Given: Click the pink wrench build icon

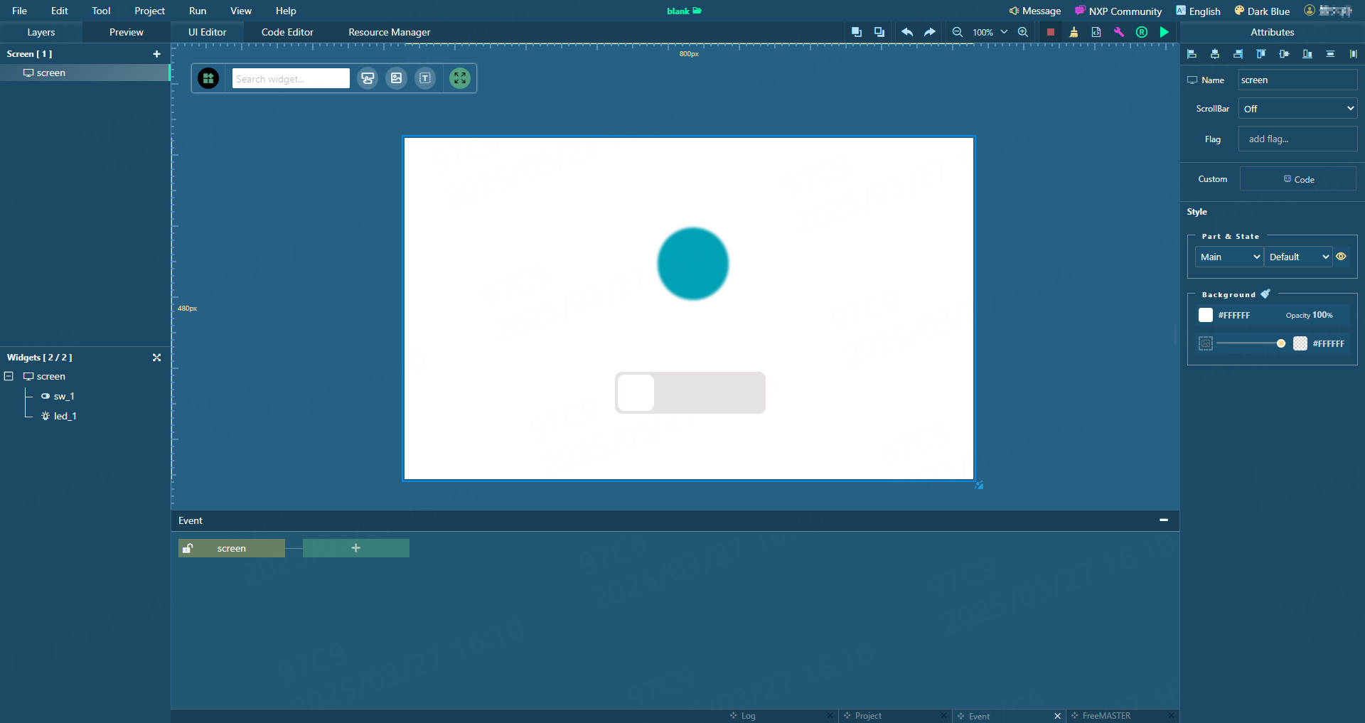Looking at the screenshot, I should (x=1119, y=32).
